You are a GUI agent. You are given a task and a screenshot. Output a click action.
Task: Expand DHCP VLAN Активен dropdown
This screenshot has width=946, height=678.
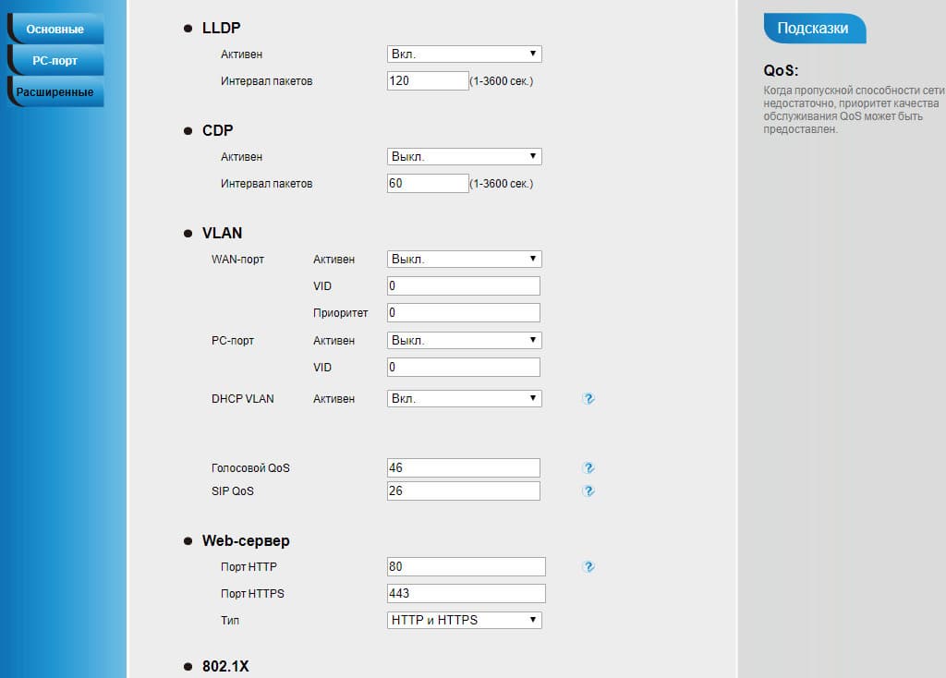tap(464, 399)
